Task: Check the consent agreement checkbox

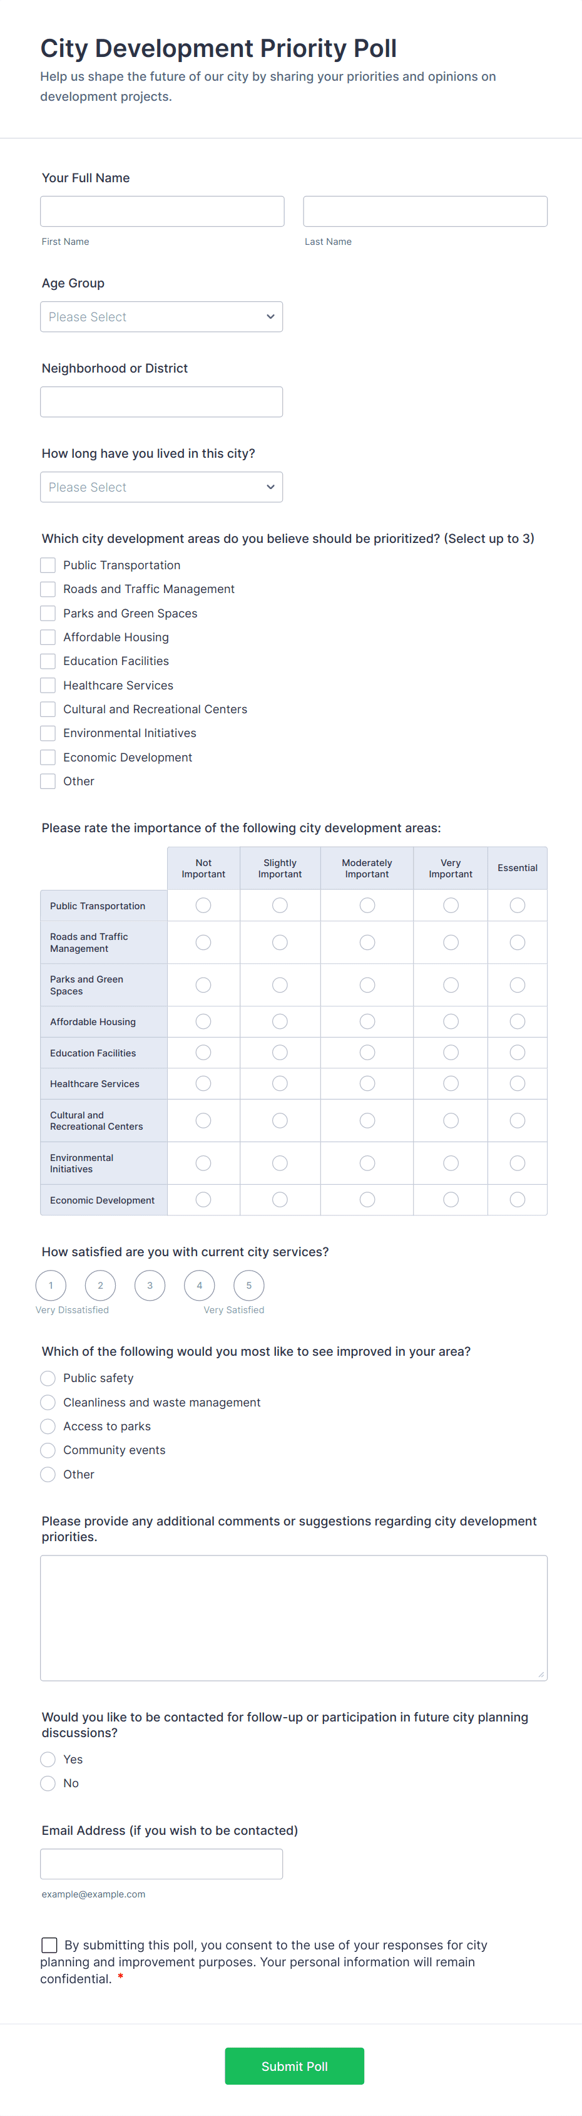Action: tap(49, 1944)
